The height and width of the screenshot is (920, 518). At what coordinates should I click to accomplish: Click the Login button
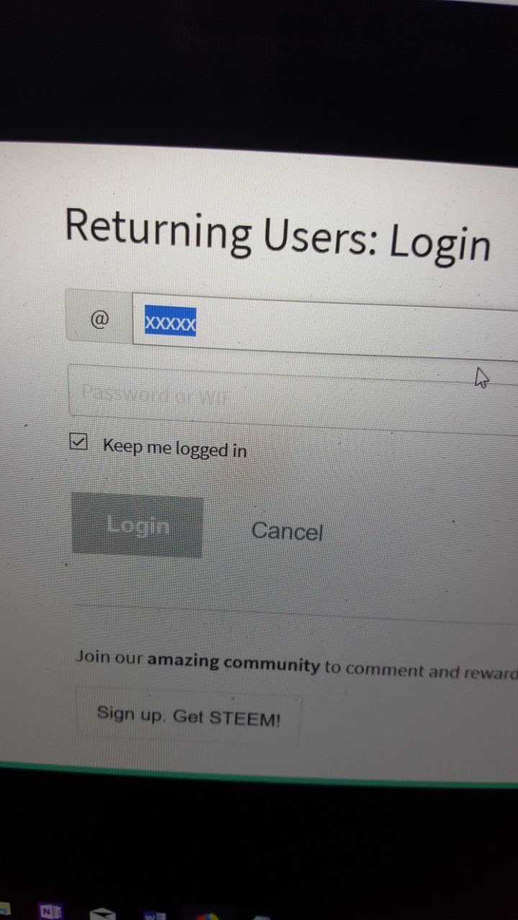coord(137,525)
